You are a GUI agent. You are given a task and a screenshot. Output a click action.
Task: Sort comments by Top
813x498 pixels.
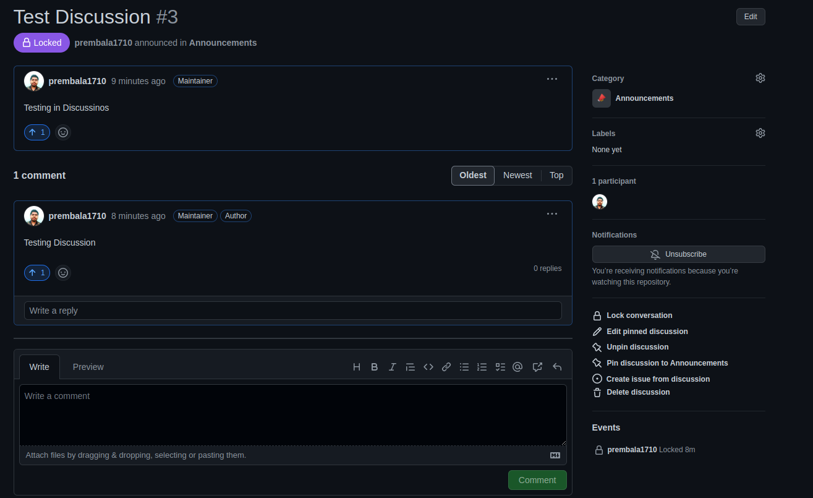click(556, 176)
